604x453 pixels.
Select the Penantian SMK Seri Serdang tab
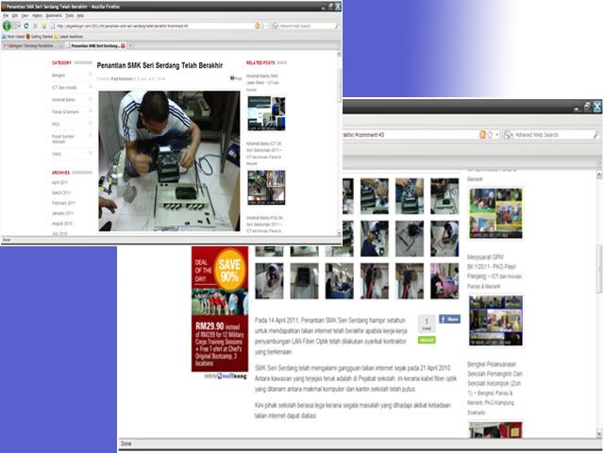coord(94,46)
